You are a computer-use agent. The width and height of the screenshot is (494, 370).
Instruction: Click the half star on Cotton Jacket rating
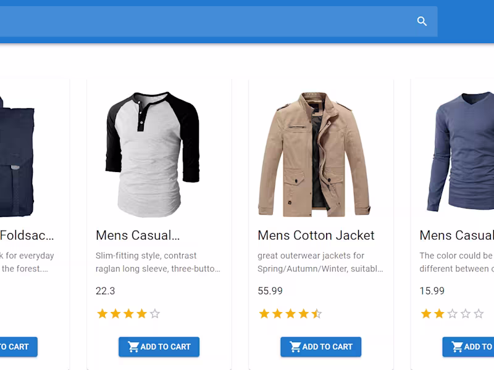(x=317, y=314)
